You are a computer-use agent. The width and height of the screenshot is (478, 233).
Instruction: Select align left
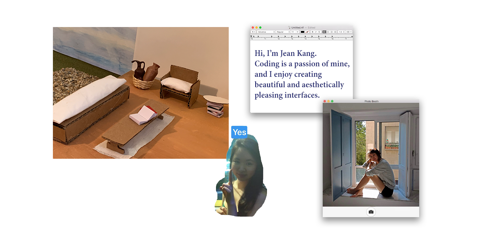tap(324, 32)
